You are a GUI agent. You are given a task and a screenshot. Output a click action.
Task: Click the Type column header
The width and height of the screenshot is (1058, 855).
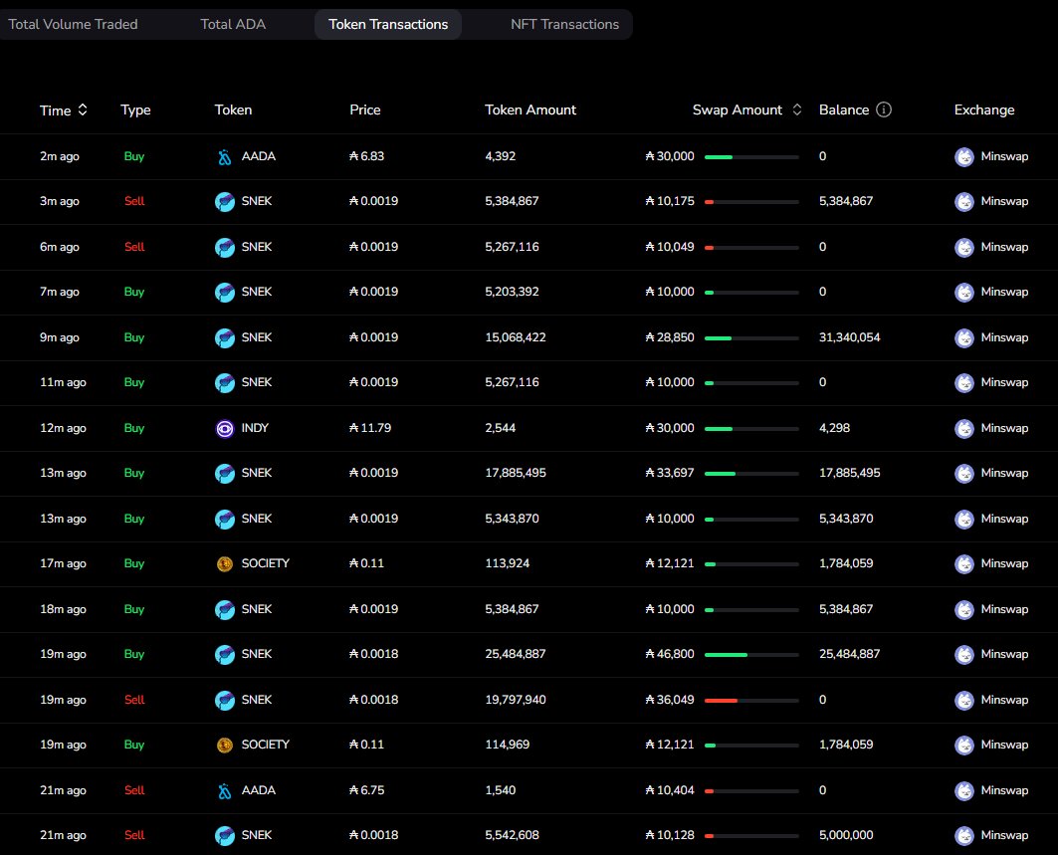coord(135,110)
